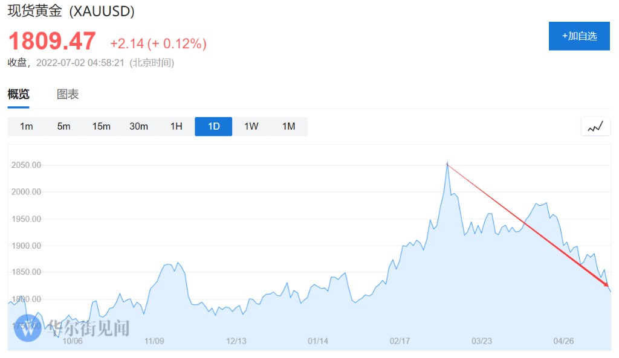This screenshot has height=358, width=619.
Task: Switch to 1W weekly timeframe
Action: (x=251, y=127)
